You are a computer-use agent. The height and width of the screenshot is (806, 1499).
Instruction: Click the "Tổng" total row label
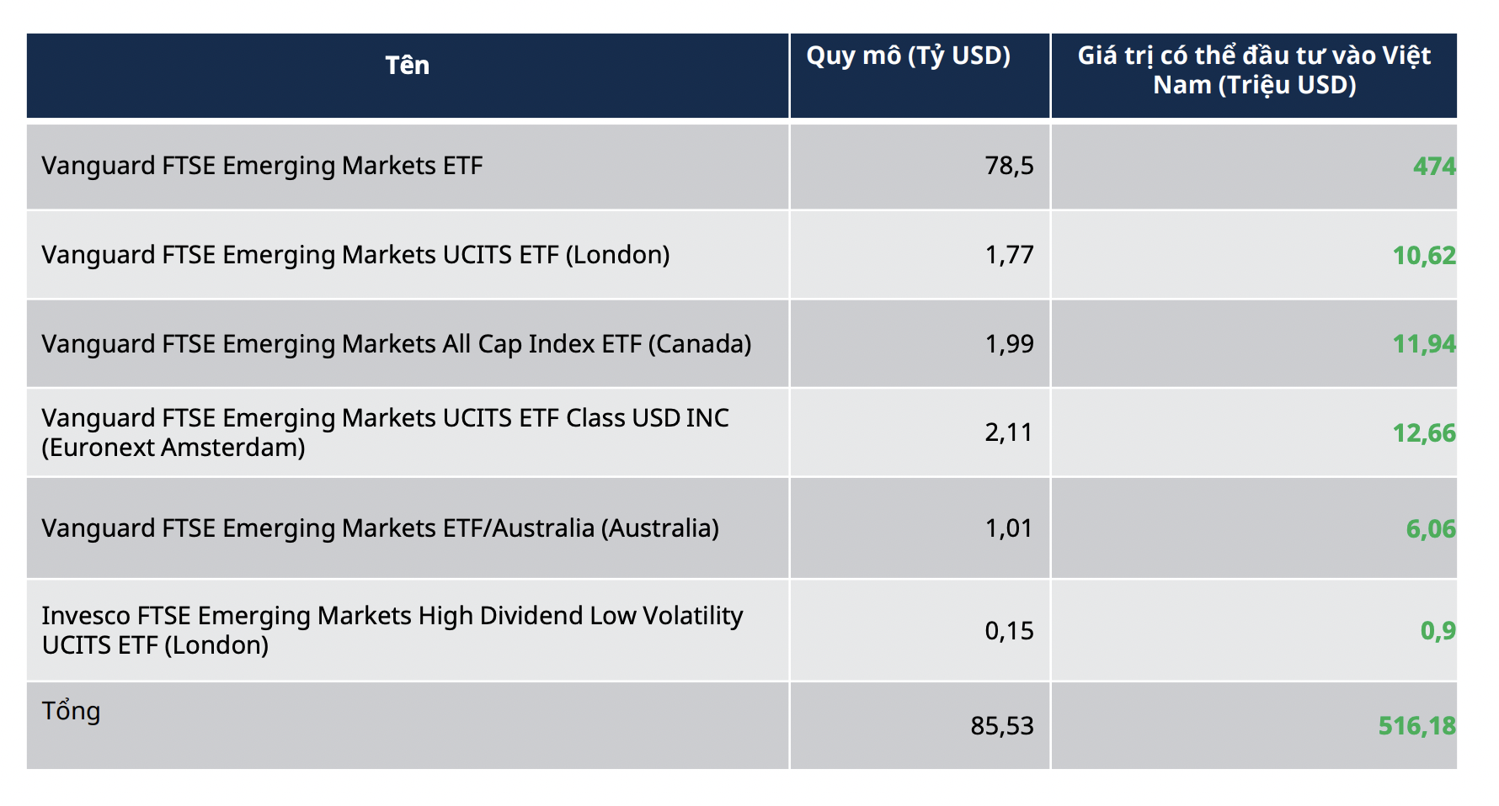(71, 711)
